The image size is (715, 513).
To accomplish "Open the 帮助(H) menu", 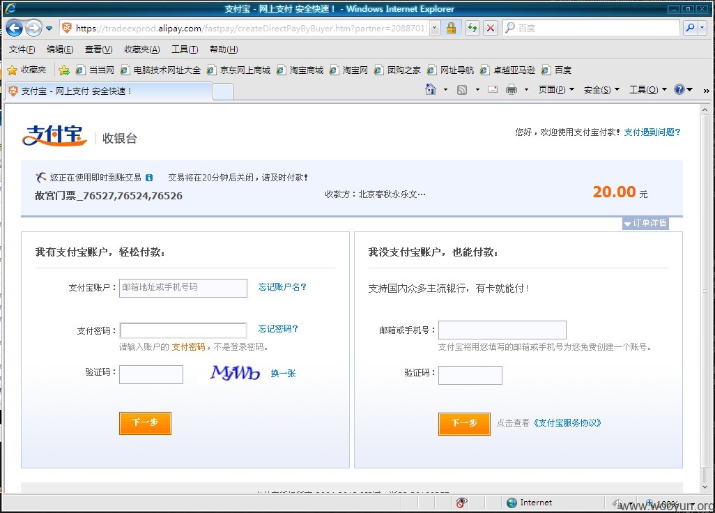I will pyautogui.click(x=224, y=49).
